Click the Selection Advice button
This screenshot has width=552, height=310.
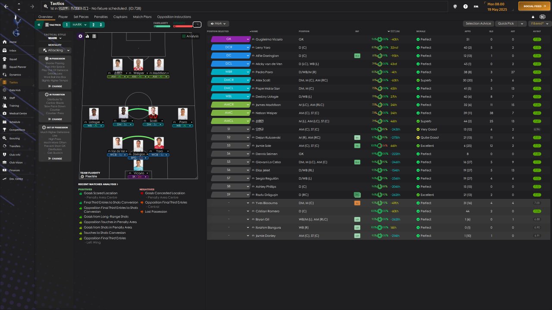479,24
